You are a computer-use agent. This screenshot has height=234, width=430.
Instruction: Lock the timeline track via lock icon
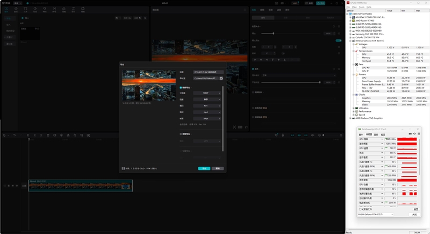click(x=9, y=186)
